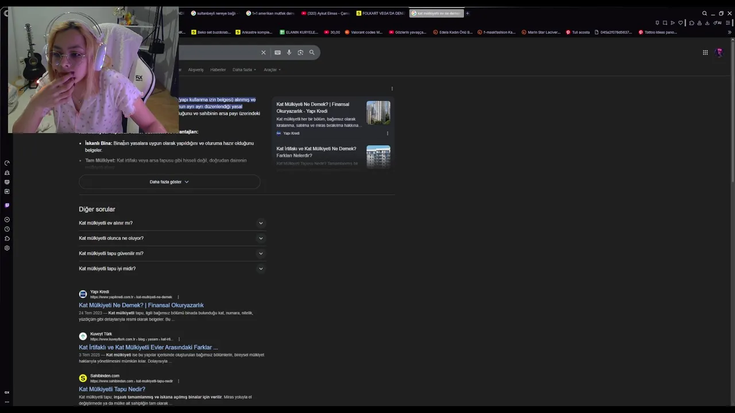This screenshot has width=735, height=413.
Task: Switch to Aykut Elmas YouTube tab
Action: 325,13
